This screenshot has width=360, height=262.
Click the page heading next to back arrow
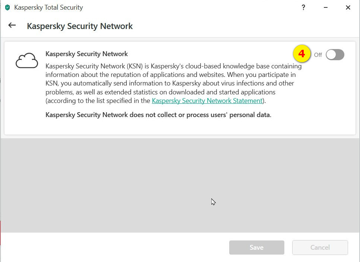point(80,26)
